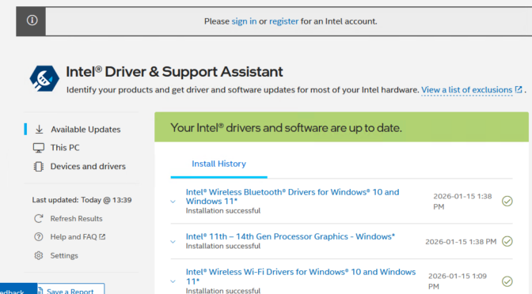
Task: Click the success checkmark for the Wi-Fi Drivers entry
Action: pyautogui.click(x=507, y=281)
